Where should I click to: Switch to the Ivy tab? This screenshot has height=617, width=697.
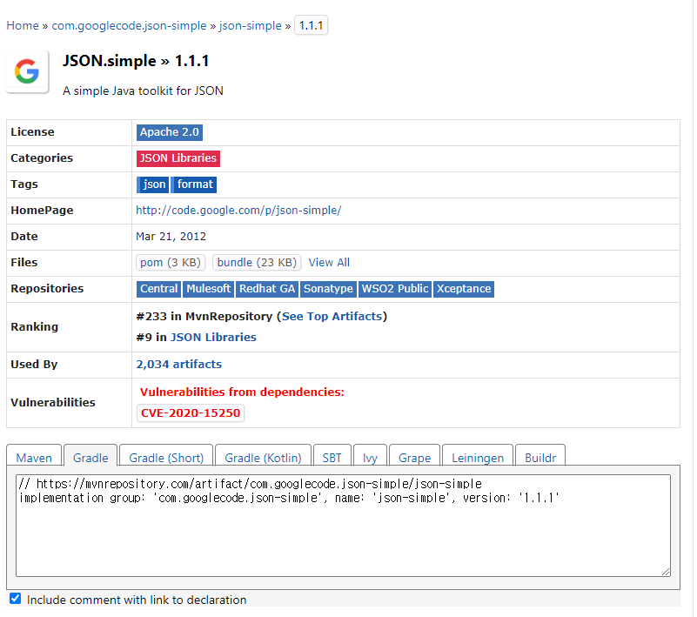pyautogui.click(x=370, y=455)
